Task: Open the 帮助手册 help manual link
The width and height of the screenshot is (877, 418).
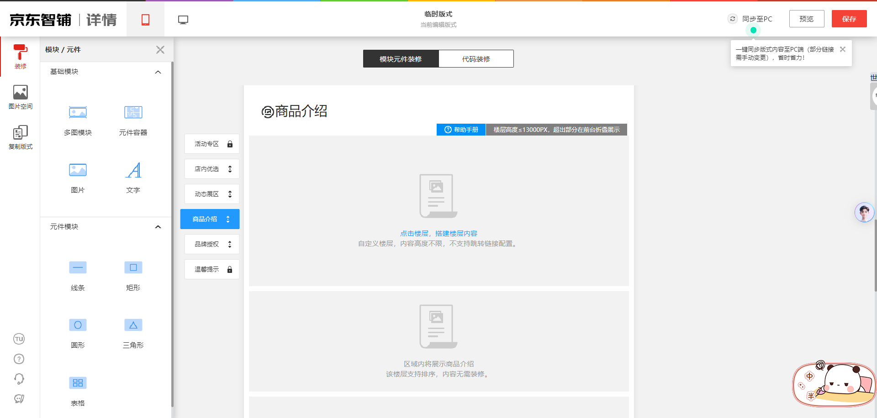Action: point(461,130)
